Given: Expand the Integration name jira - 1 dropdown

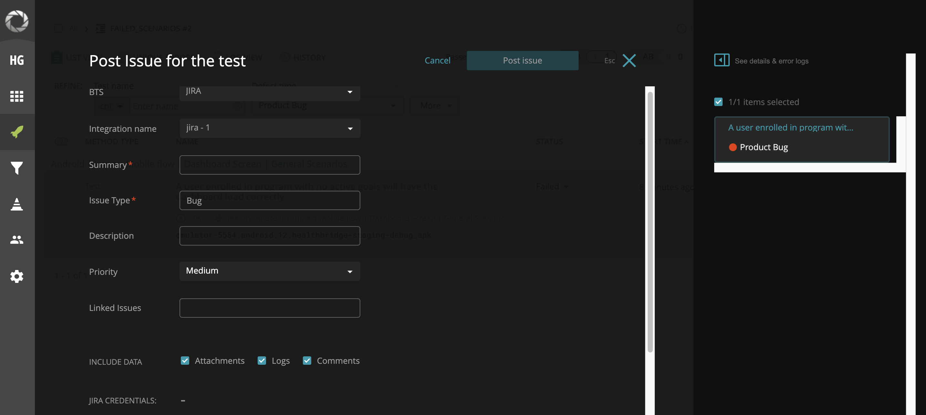Looking at the screenshot, I should tap(270, 128).
